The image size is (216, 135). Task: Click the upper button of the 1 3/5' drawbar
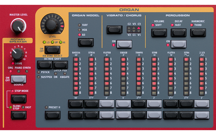pos(171,104)
